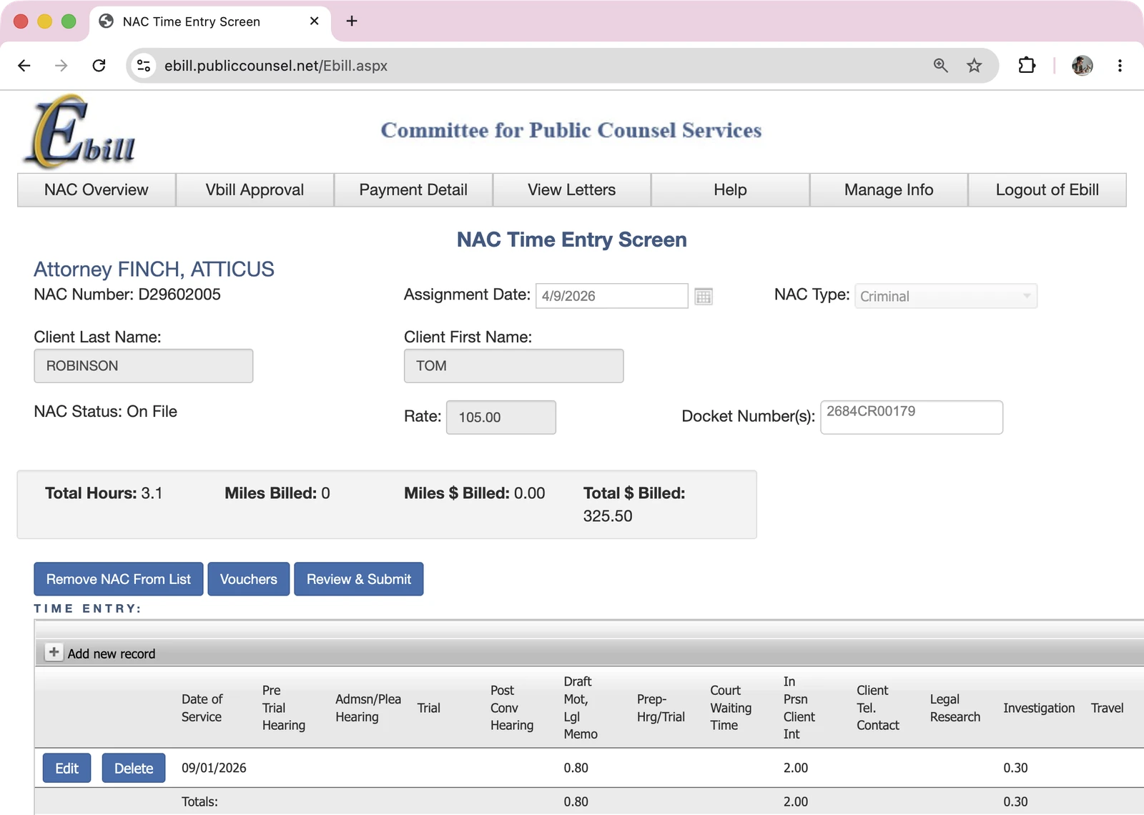The height and width of the screenshot is (815, 1144).
Task: View site information icon in address bar
Action: coord(144,66)
